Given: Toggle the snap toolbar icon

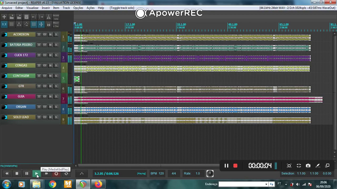Looking at the screenshot, I should click(41, 24).
